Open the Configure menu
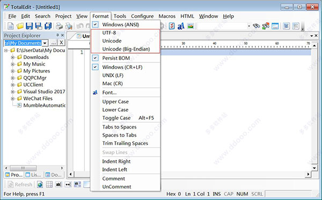This screenshot has height=200, width=322. pyautogui.click(x=142, y=16)
